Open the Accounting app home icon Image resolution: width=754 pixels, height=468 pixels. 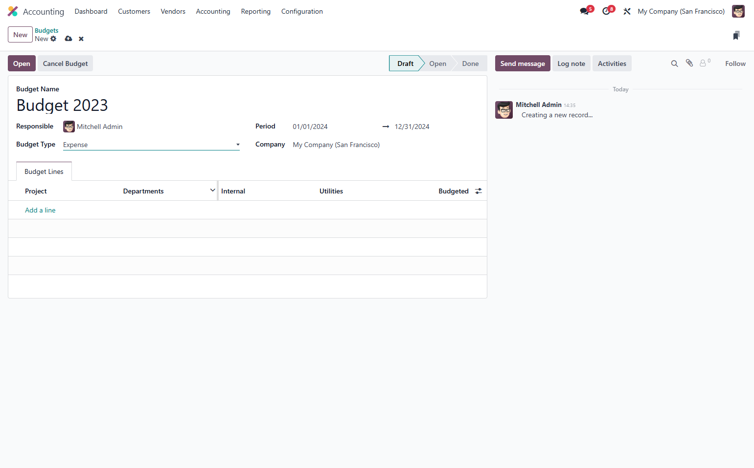(13, 11)
